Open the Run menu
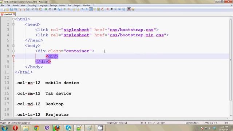Viewport: 233px width, 131px height. pos(70,5)
